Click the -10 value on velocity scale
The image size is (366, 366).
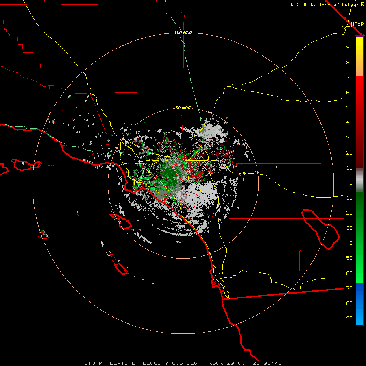coord(348,198)
